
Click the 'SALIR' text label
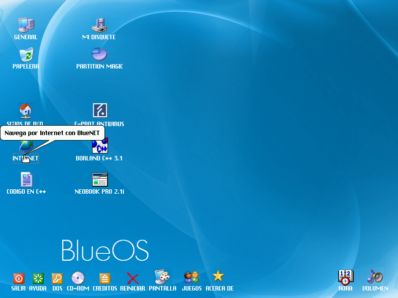pyautogui.click(x=18, y=289)
